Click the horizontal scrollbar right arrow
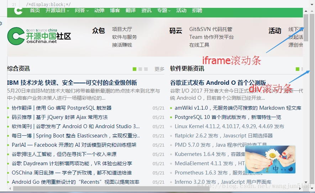The width and height of the screenshot is (315, 193). pyautogui.click(x=300, y=189)
